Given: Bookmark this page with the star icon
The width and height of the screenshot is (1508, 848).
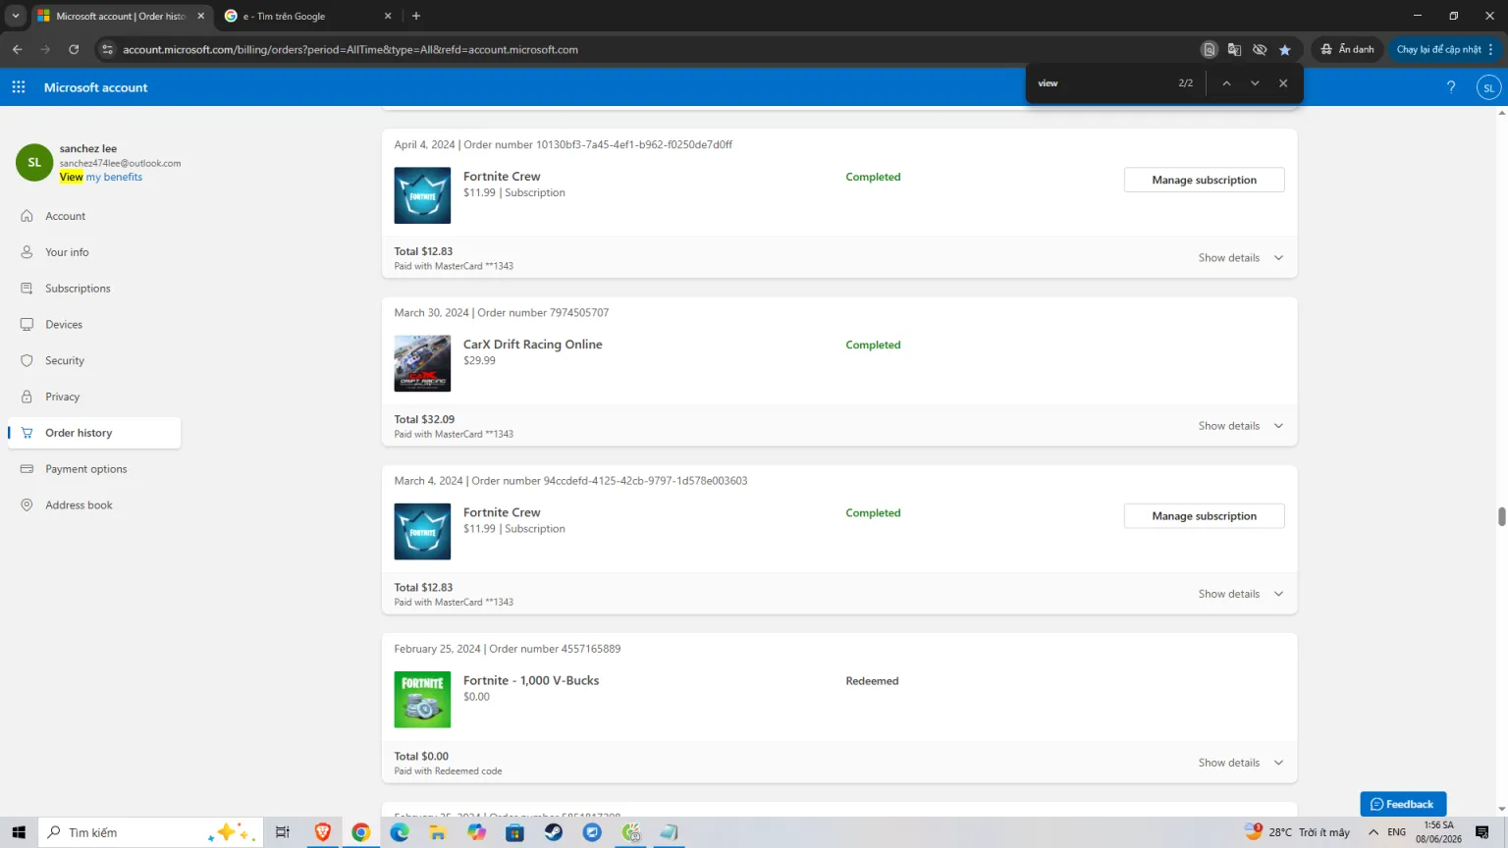Looking at the screenshot, I should click(x=1285, y=49).
